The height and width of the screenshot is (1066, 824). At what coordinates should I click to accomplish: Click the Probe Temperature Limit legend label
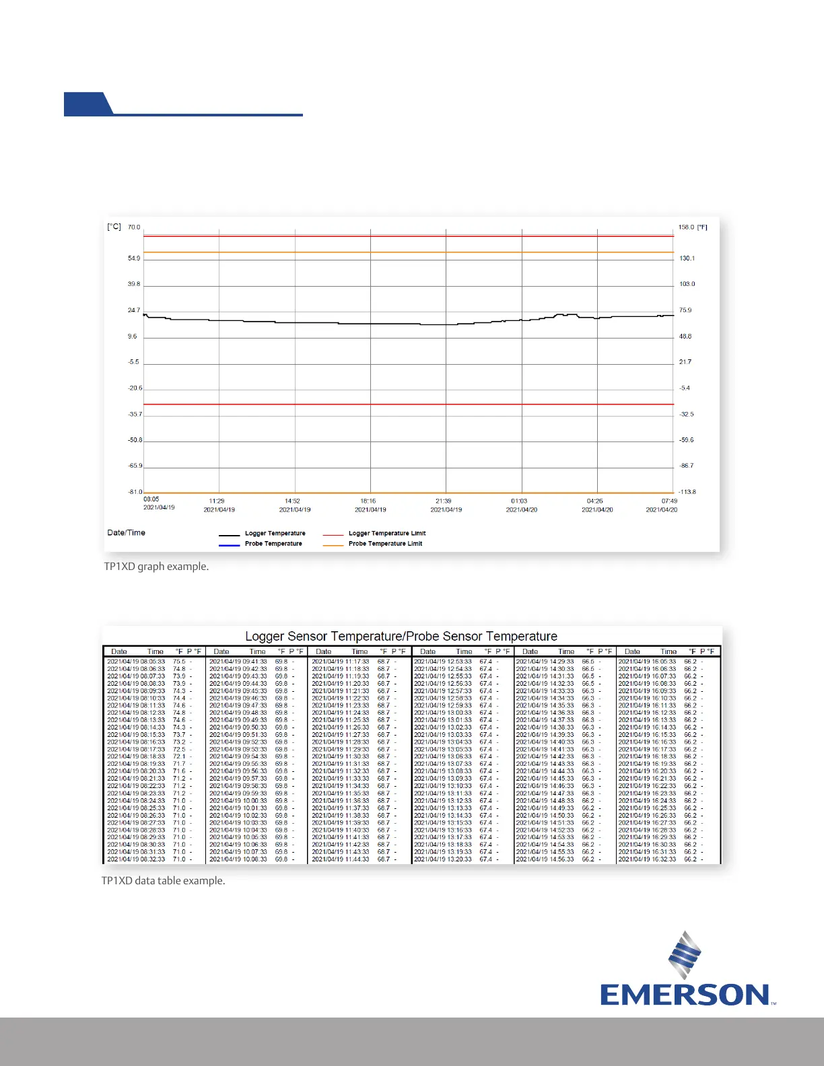pos(385,544)
